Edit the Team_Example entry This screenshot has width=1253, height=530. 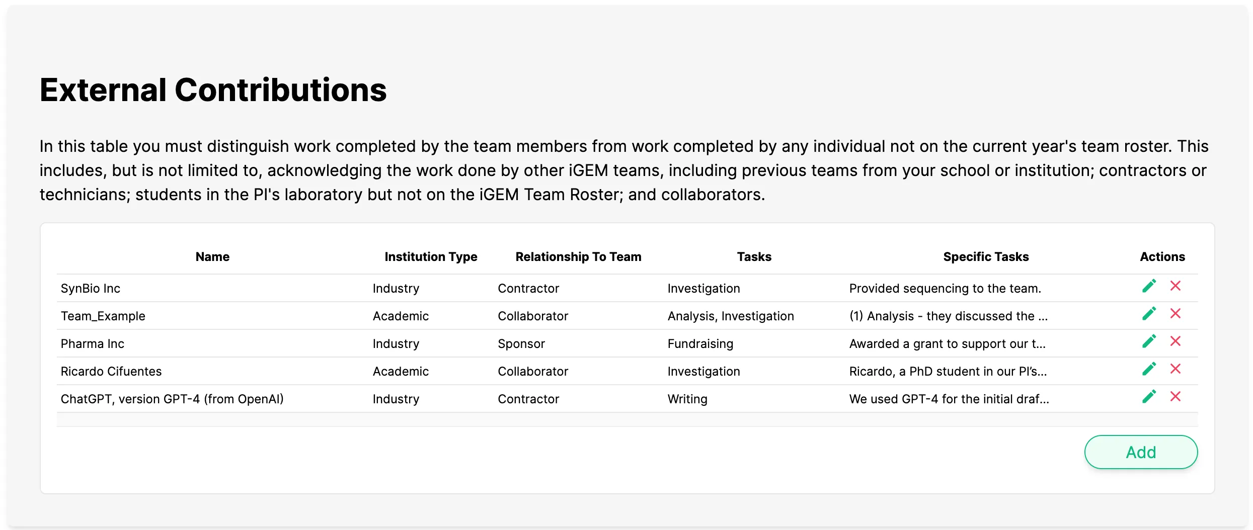point(1149,314)
